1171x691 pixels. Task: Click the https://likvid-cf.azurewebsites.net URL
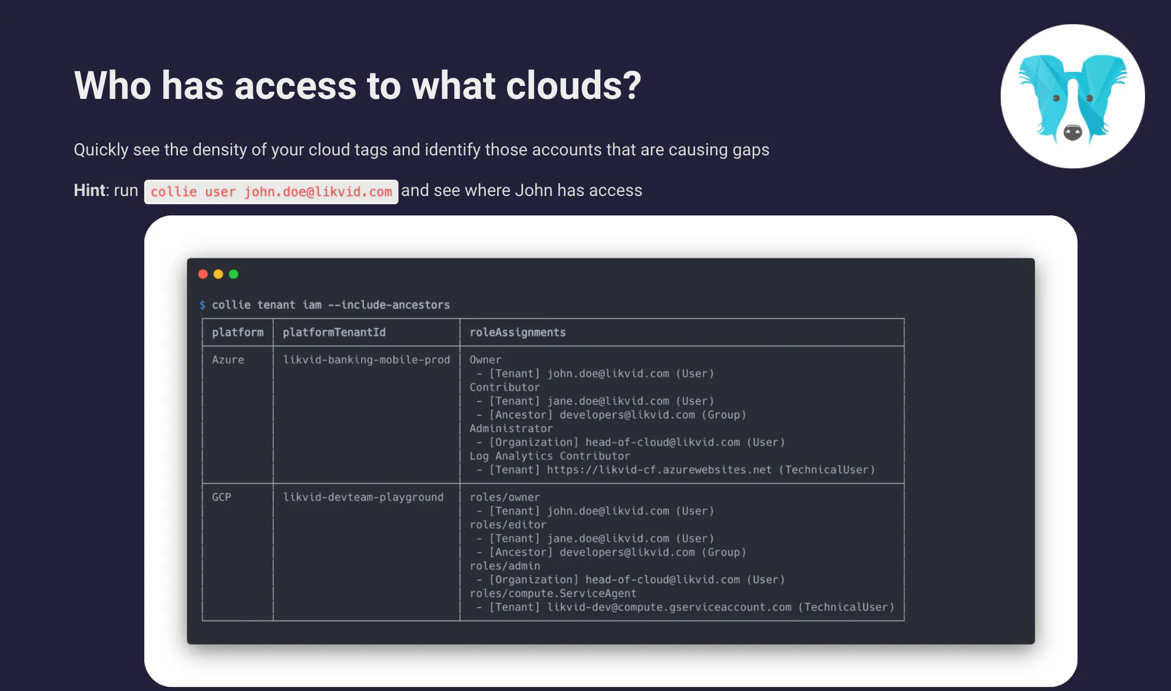click(x=659, y=470)
